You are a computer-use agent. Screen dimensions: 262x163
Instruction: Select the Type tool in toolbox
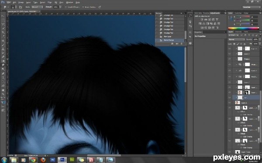3,77
